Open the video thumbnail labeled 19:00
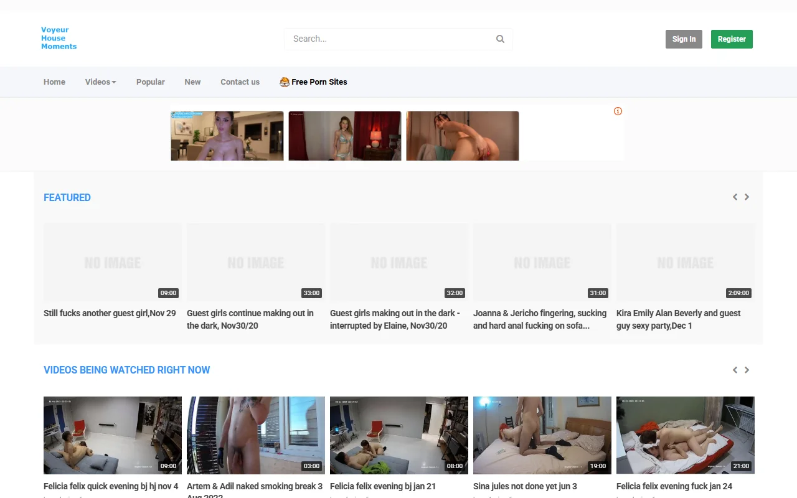797x498 pixels. (542, 435)
